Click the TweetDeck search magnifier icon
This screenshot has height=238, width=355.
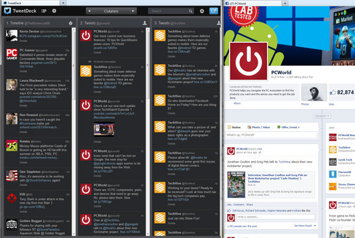[190, 11]
